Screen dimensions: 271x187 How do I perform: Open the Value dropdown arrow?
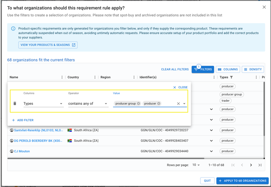click(184, 103)
